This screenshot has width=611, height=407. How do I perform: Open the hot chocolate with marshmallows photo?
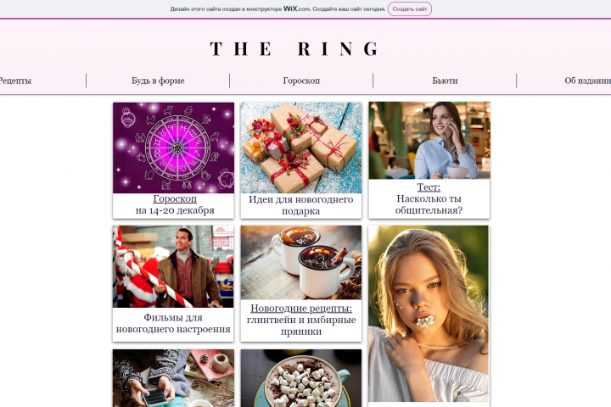(x=301, y=378)
